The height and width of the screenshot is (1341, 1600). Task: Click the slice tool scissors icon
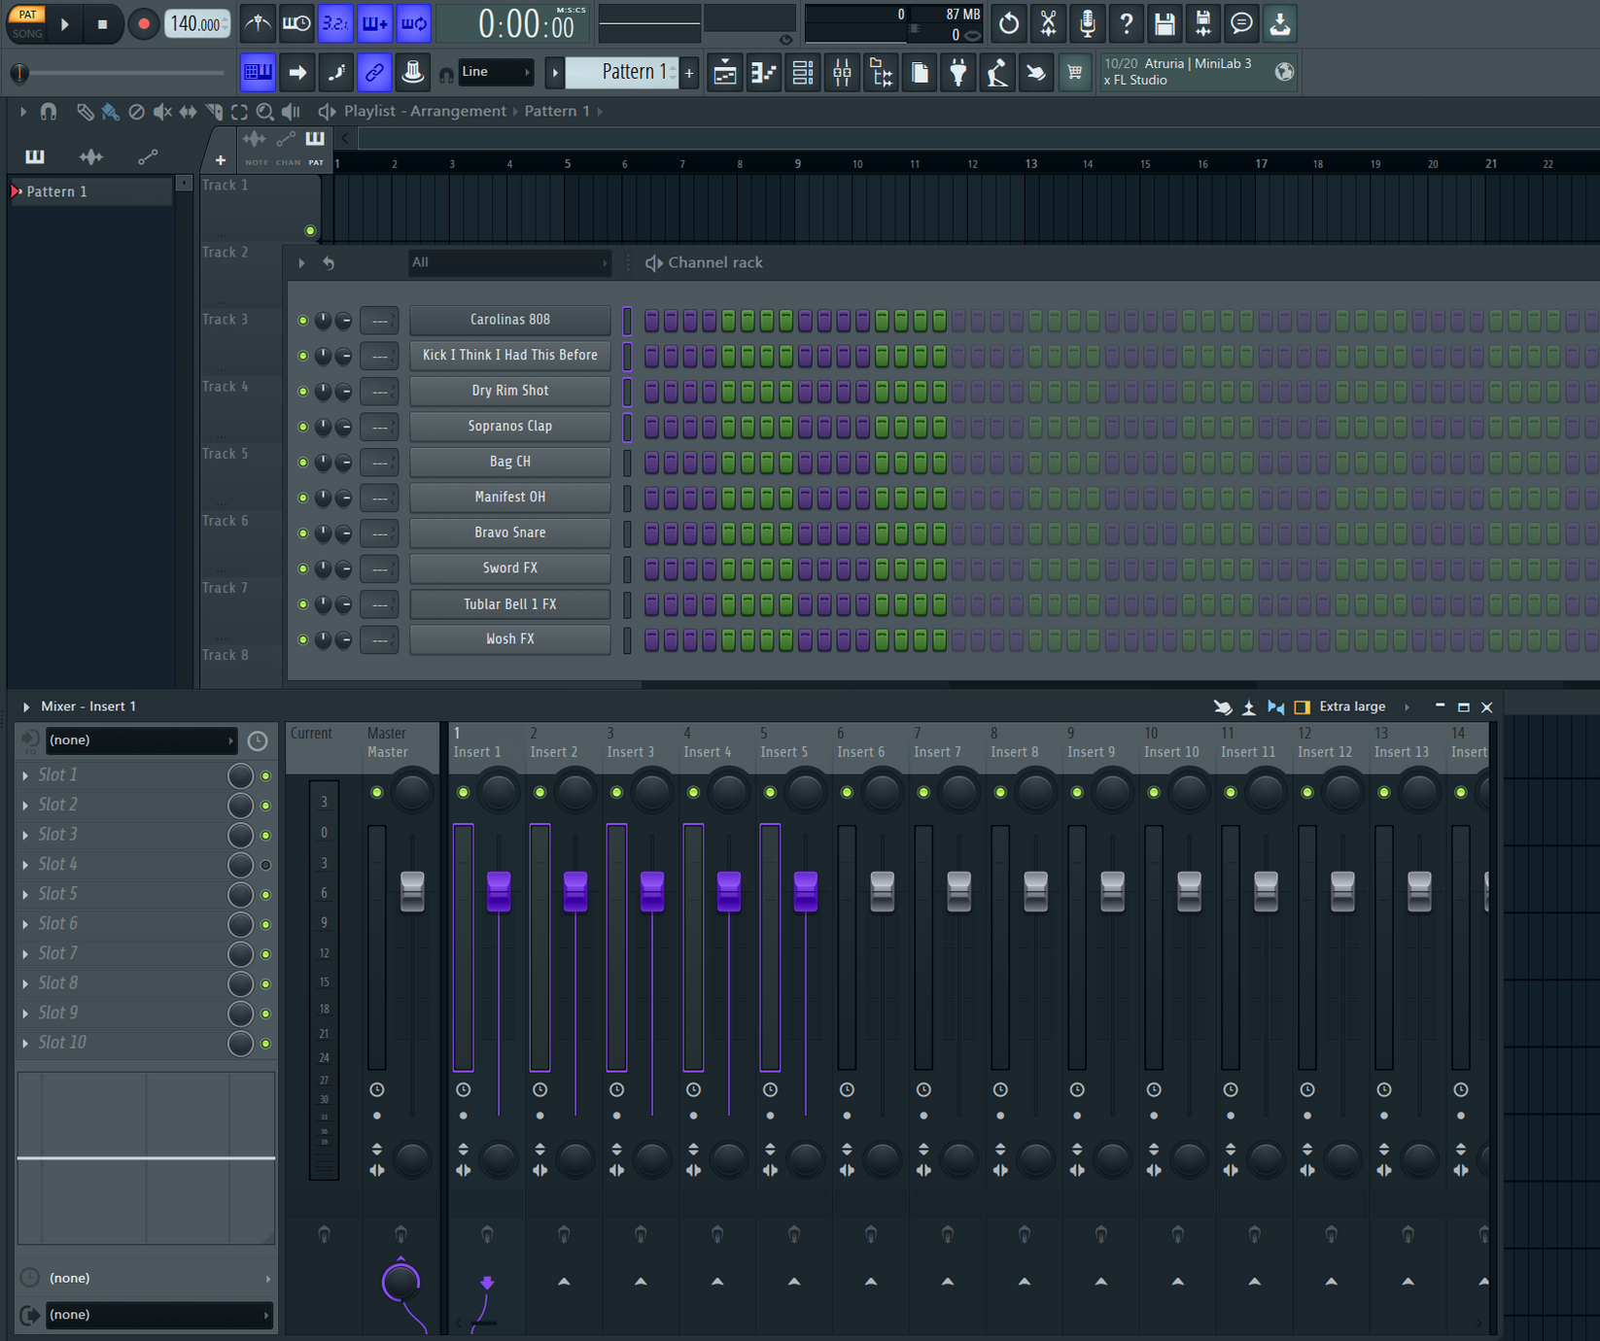pos(1048,23)
